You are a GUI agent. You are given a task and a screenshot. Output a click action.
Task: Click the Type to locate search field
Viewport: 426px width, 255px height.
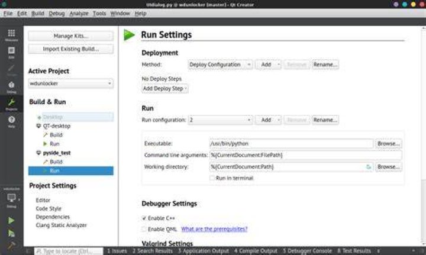coord(69,251)
